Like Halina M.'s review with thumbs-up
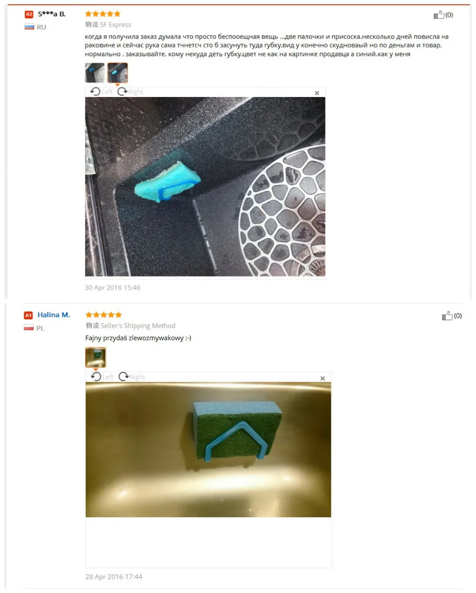This screenshot has height=593, width=476. point(447,316)
